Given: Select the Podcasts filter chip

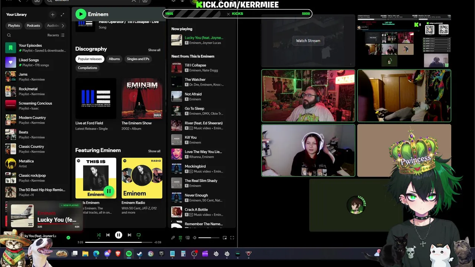Looking at the screenshot, I should pyautogui.click(x=33, y=26).
